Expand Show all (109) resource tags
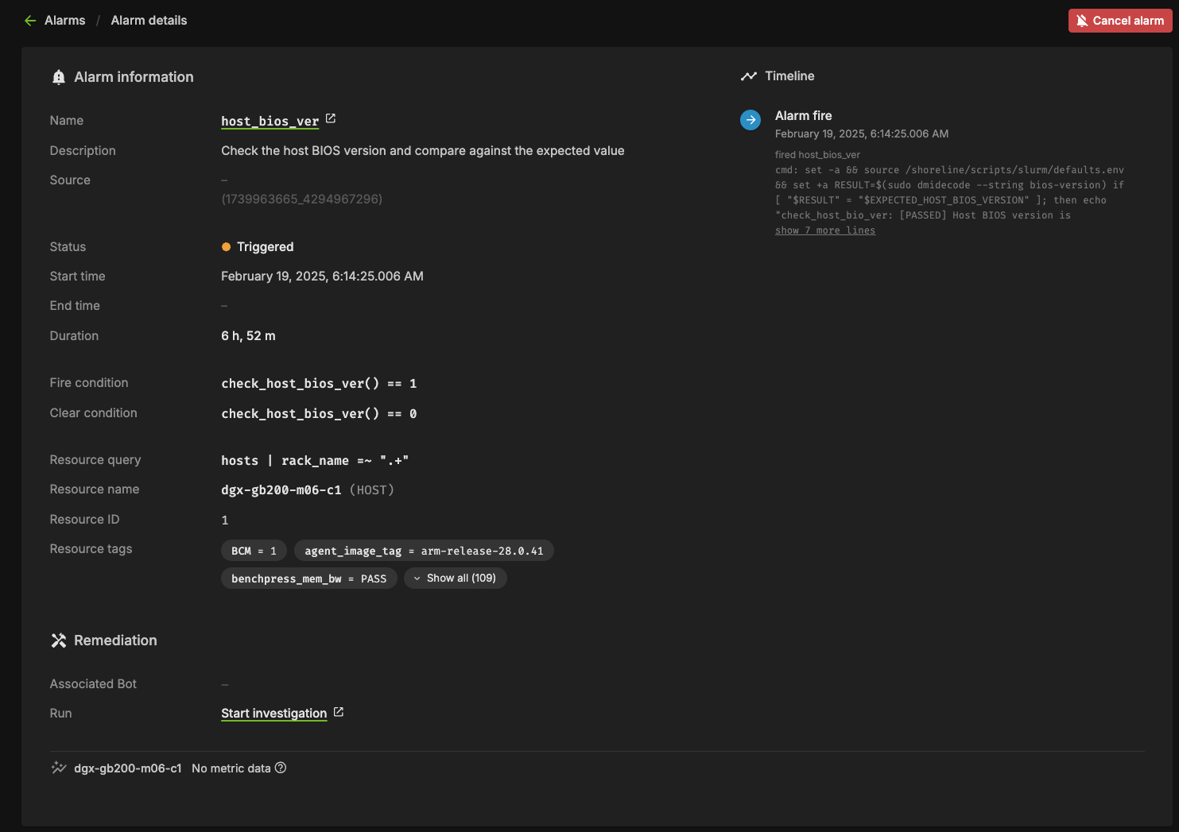Screen dimensions: 1179x832 point(455,579)
